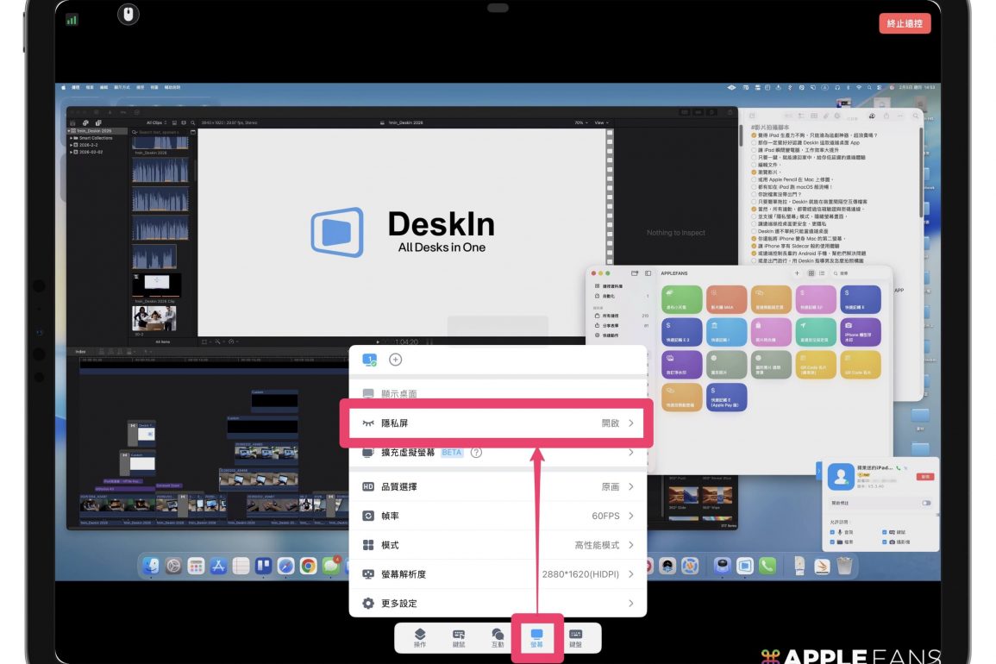Screen dimensions: 996x664
Task: Select the DeskIn Clip thumbnail in browser
Action: [156, 284]
